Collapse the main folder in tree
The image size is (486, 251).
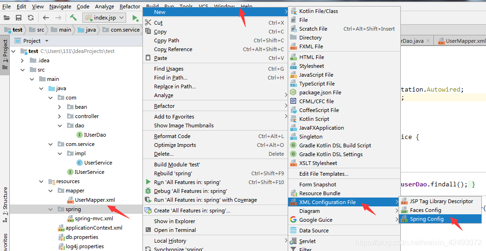click(32, 79)
